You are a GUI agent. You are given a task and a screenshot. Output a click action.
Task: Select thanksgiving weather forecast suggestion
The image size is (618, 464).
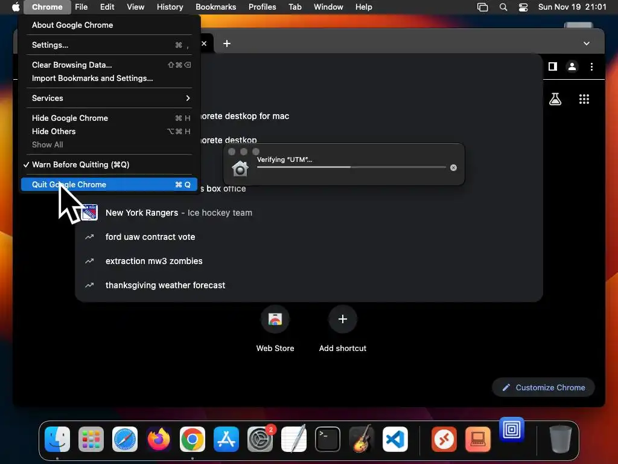point(310,285)
